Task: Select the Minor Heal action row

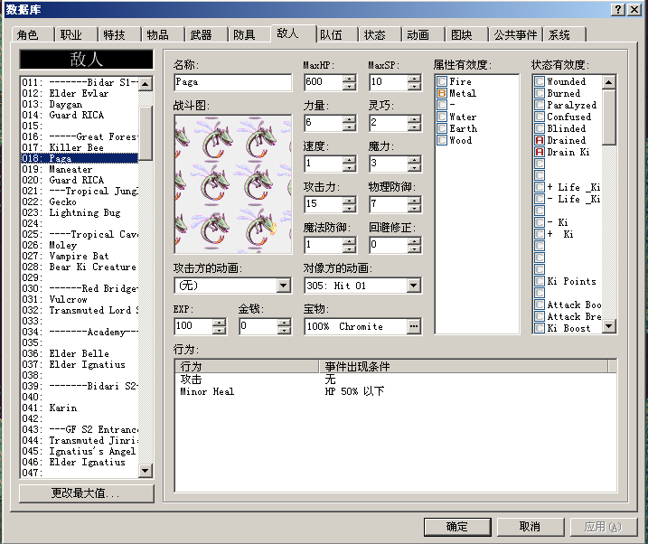Action: (x=396, y=391)
